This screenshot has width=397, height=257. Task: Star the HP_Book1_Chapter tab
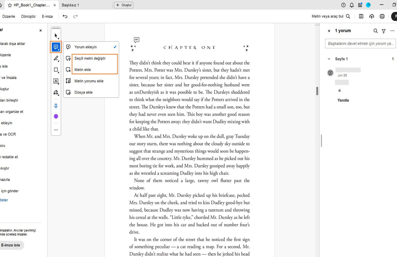[10, 5]
